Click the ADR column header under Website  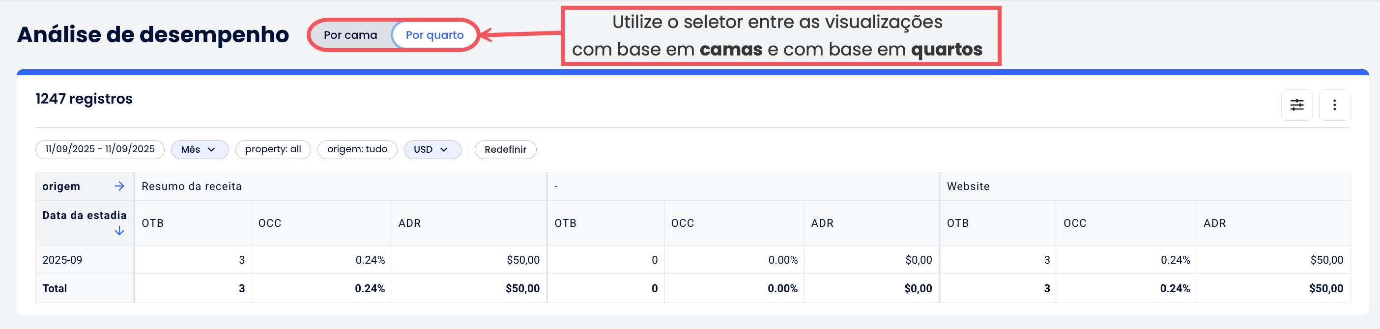pos(1214,223)
